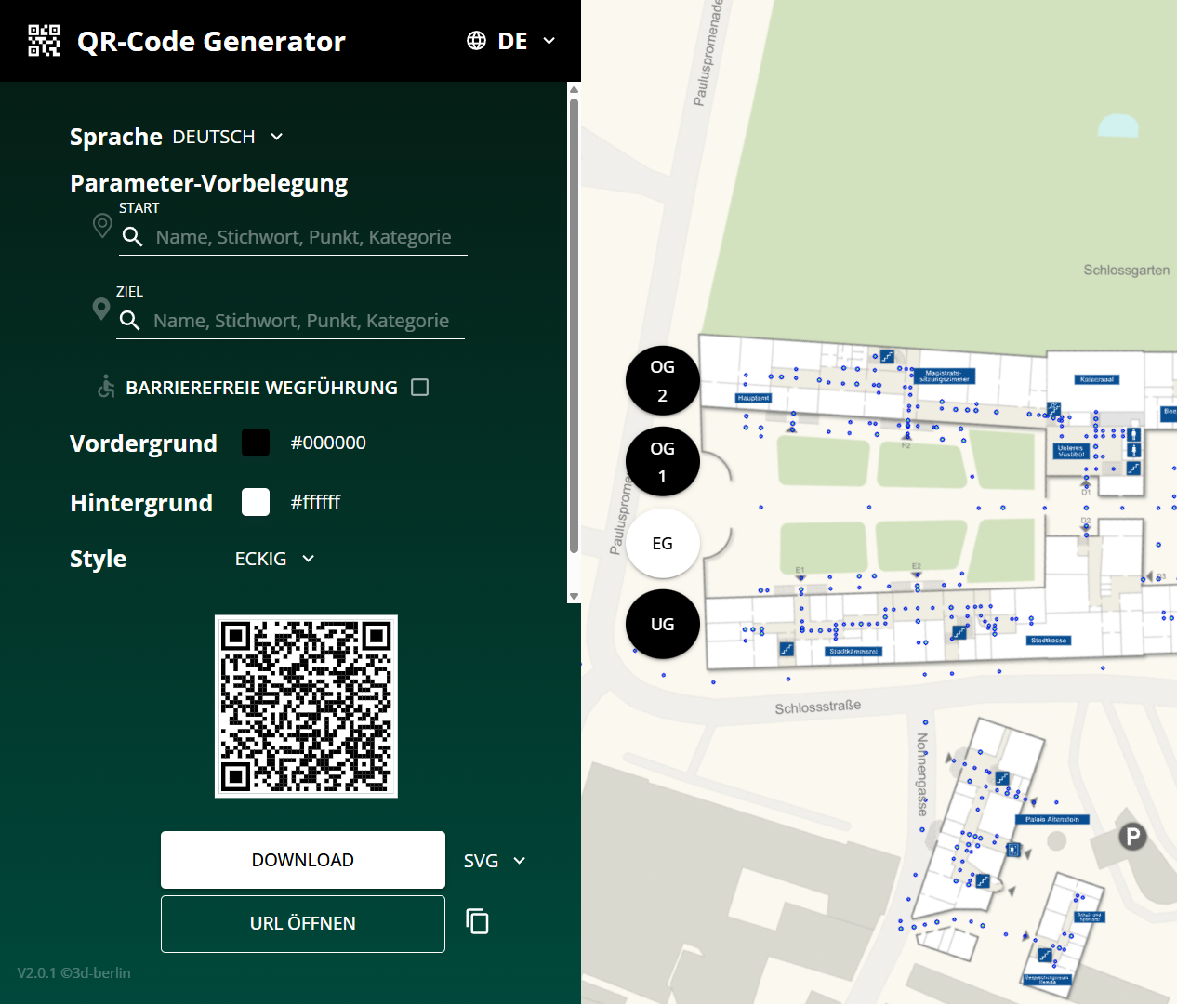Screen dimensions: 1177x1004
Task: Click stairs icon in Schul- und Sportamt building
Action: 1045,955
